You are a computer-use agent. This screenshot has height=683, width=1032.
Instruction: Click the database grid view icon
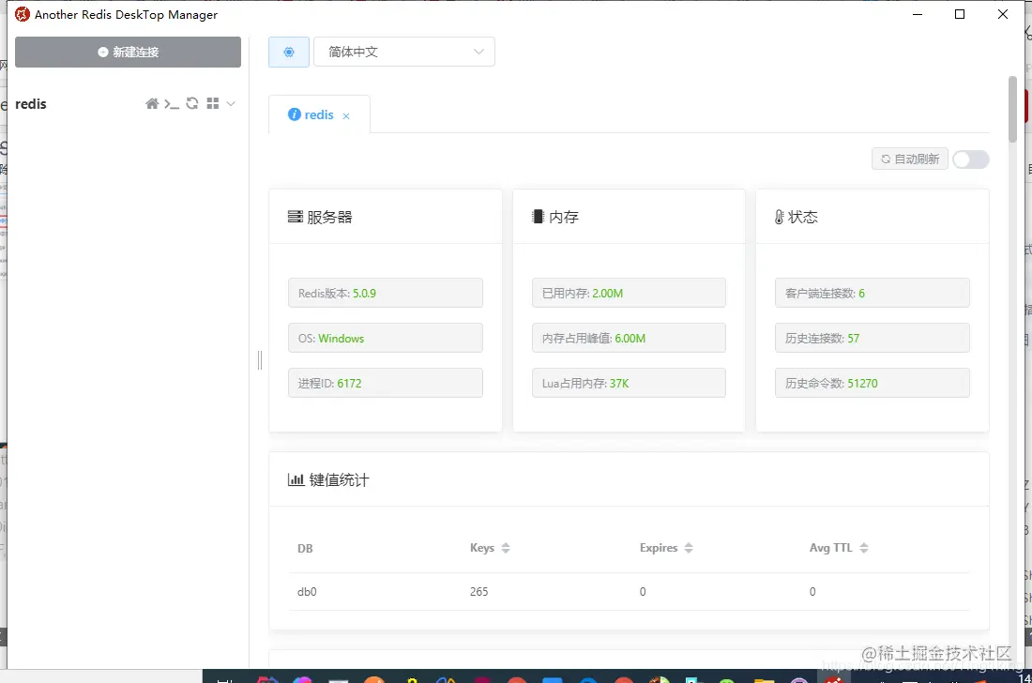pyautogui.click(x=213, y=103)
